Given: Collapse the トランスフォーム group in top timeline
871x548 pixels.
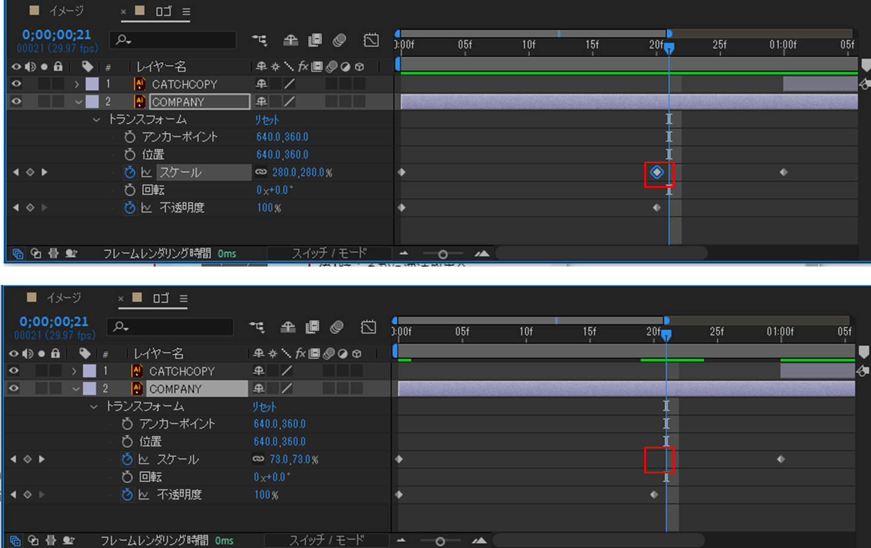Looking at the screenshot, I should pyautogui.click(x=97, y=120).
